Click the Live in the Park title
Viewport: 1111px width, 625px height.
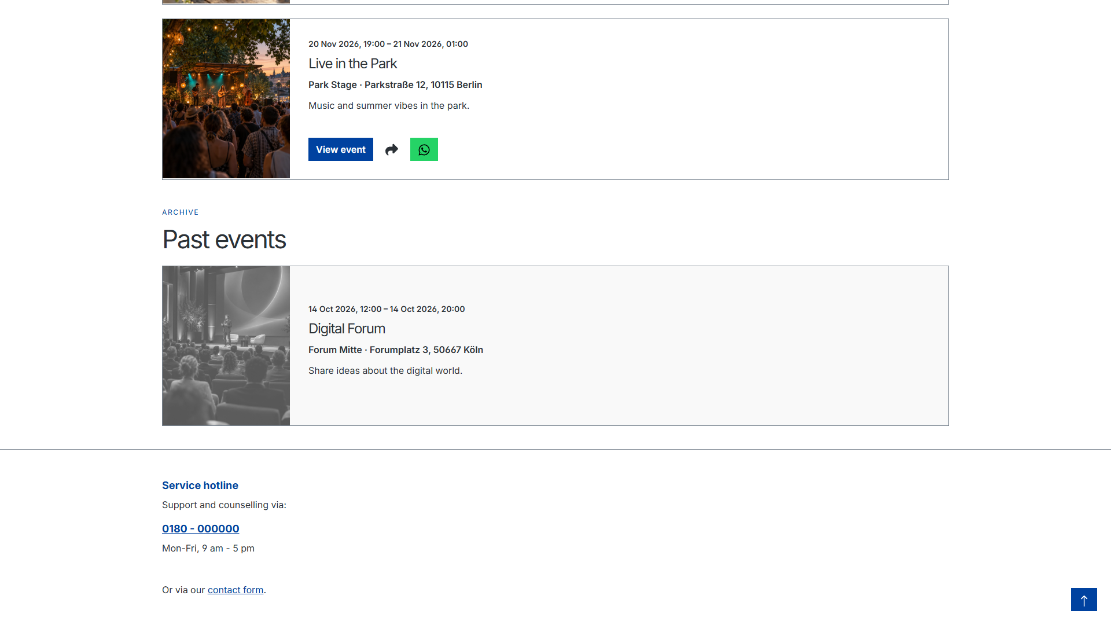352,64
